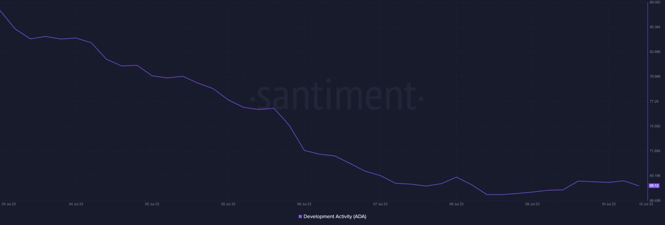
Task: Select the 77.29 y-axis label
Action: (x=653, y=101)
